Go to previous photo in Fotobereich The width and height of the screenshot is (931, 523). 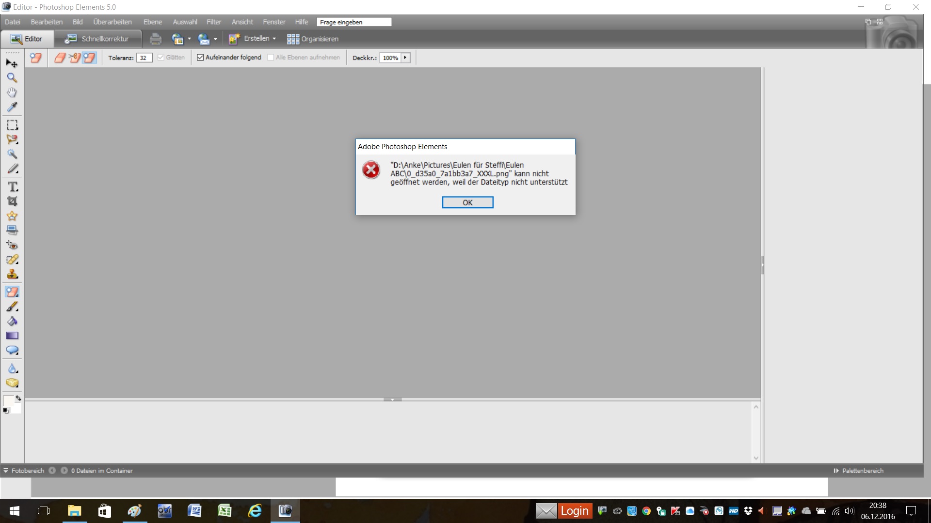[52, 470]
